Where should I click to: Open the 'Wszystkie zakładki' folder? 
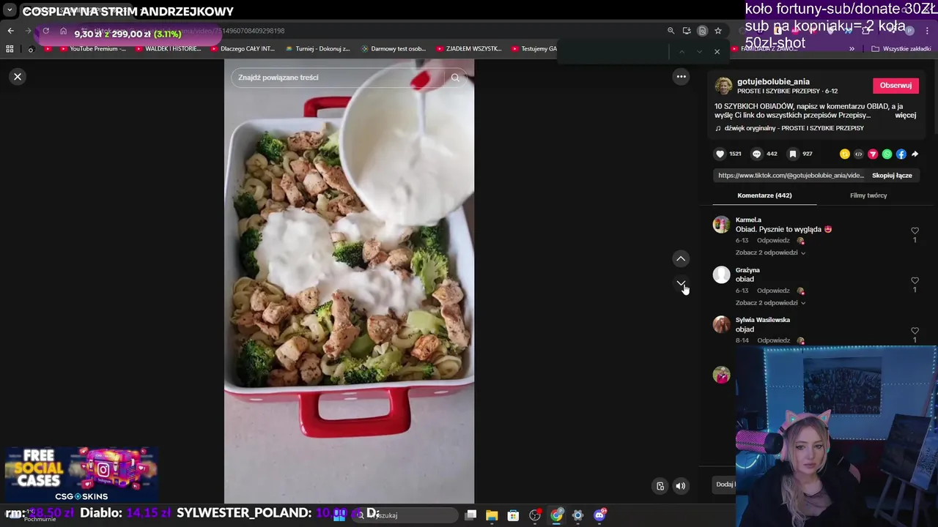click(x=901, y=49)
